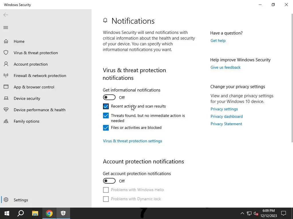293x219 pixels.
Task: Click the network status tray icon
Action: [249, 213]
